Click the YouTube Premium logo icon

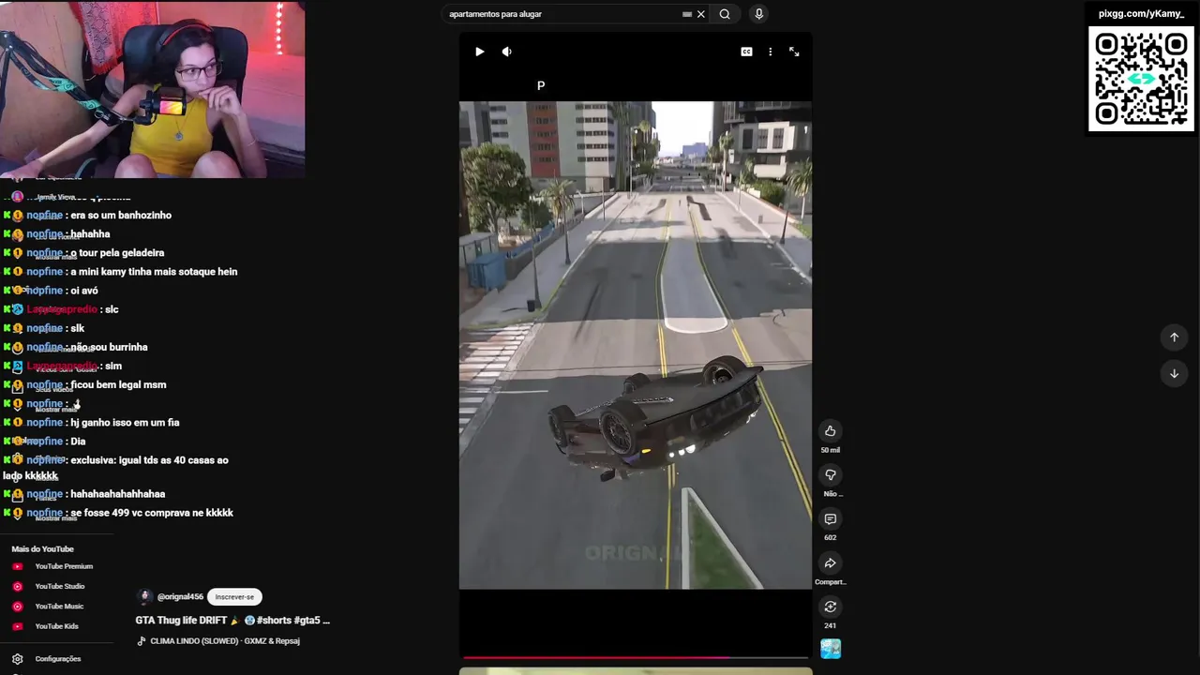click(17, 566)
